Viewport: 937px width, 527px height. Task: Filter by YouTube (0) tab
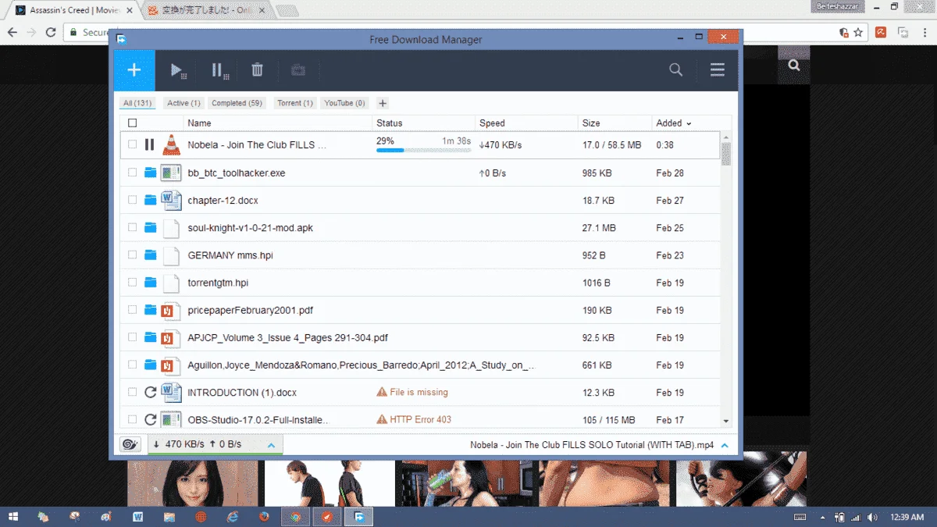[344, 103]
